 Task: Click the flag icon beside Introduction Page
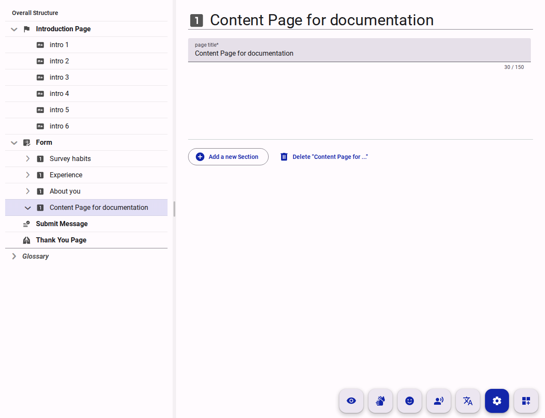click(27, 29)
